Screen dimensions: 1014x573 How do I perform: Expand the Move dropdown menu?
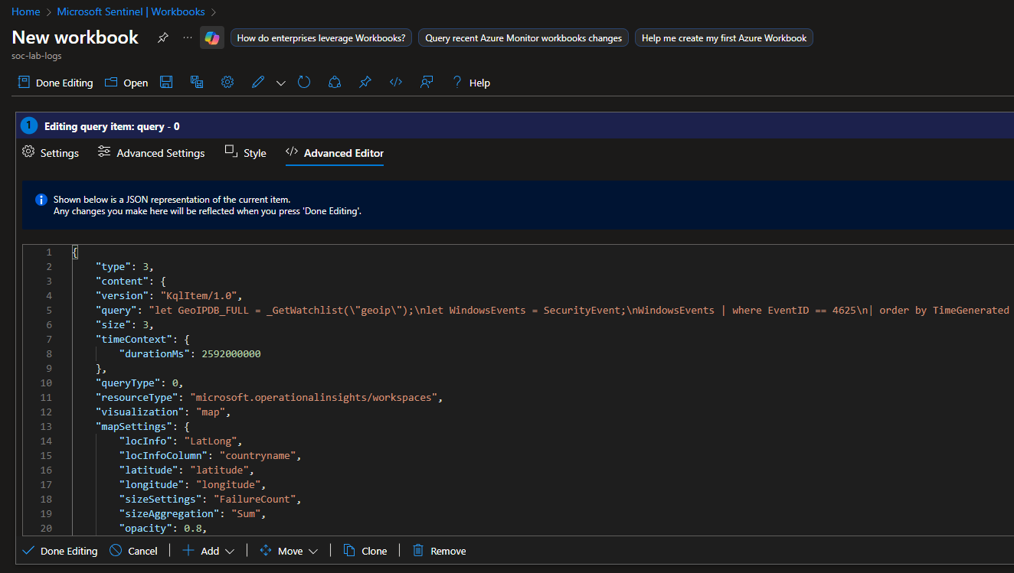[289, 551]
